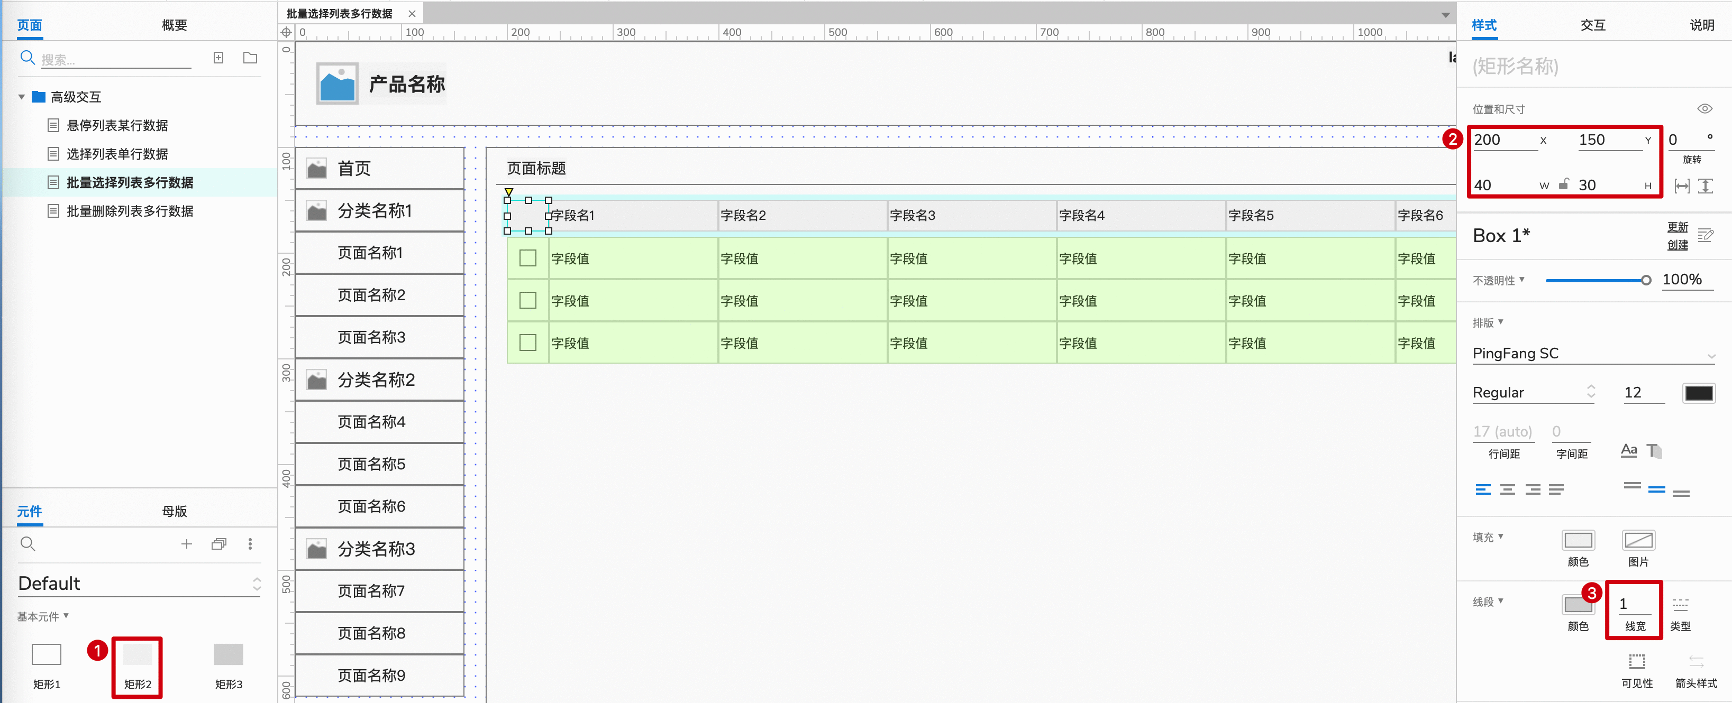The image size is (1732, 703).
Task: Click the fill color swatch 颜色
Action: 1578,540
